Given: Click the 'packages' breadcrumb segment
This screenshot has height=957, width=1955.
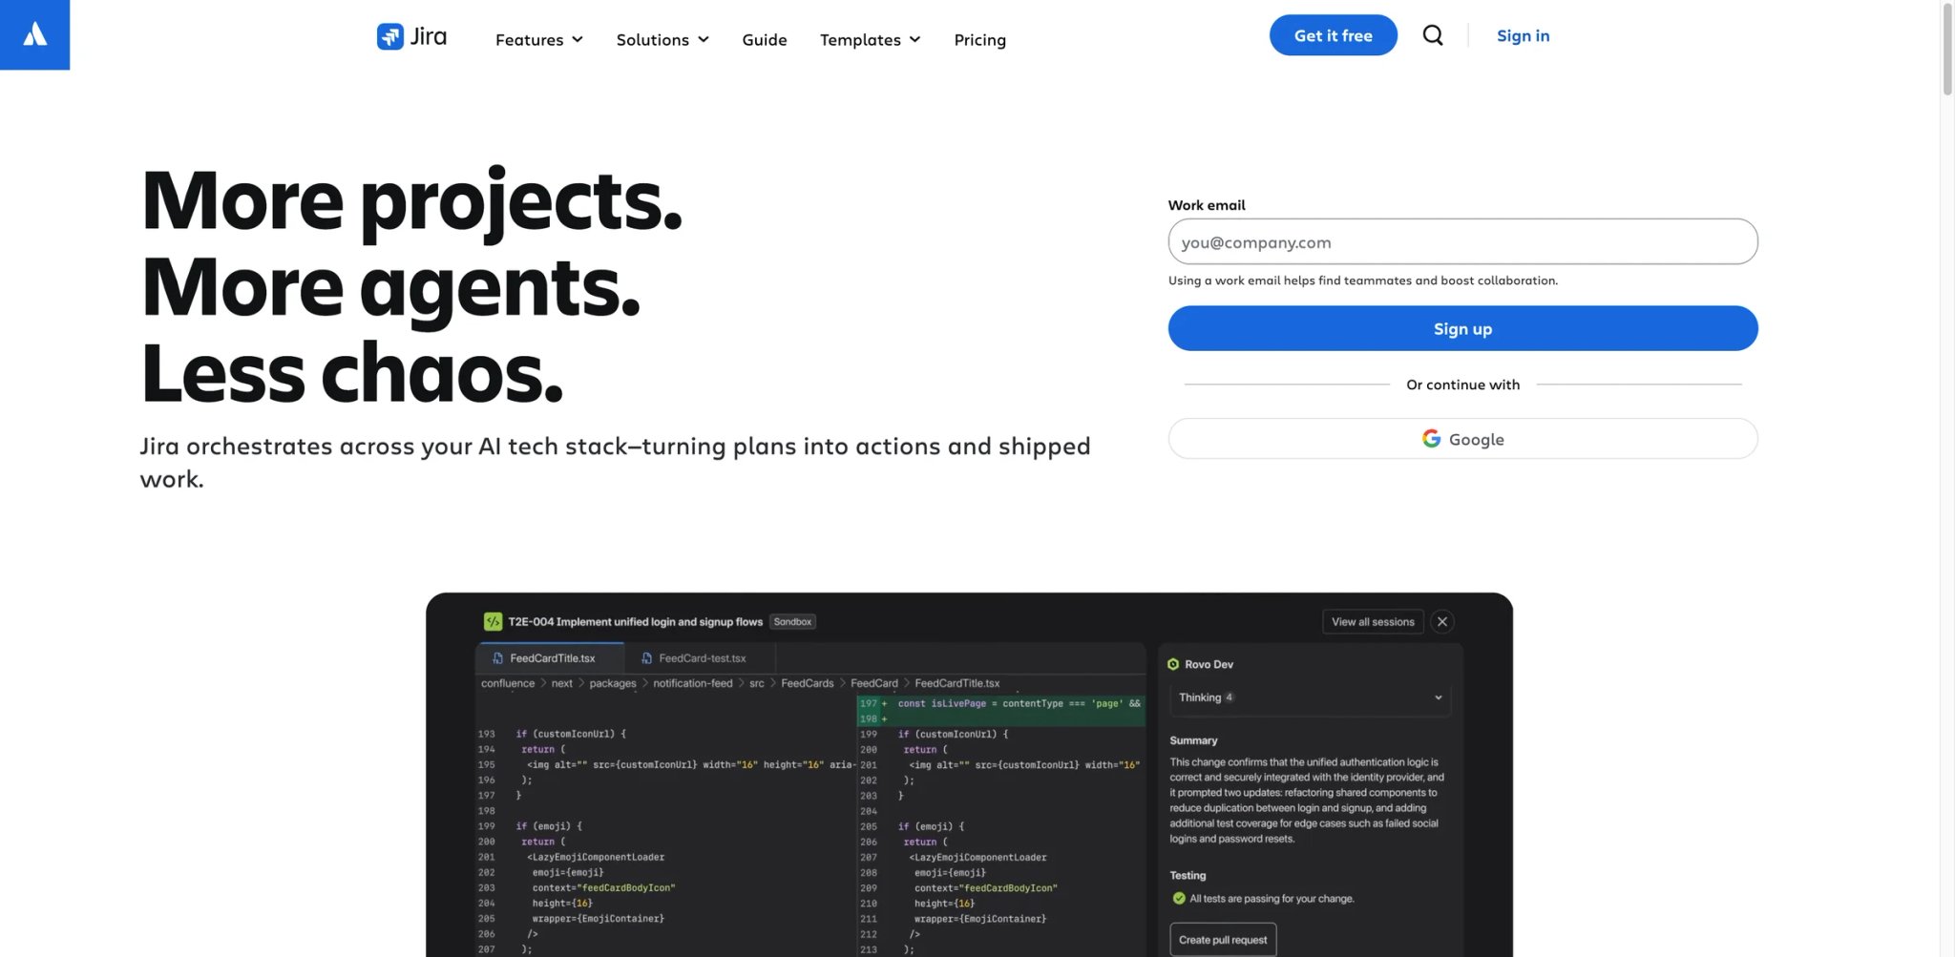Looking at the screenshot, I should [x=613, y=683].
